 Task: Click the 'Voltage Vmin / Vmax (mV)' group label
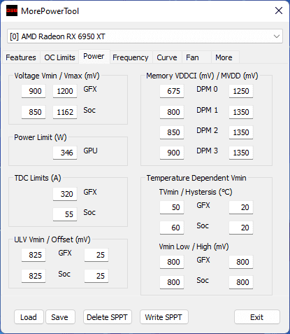click(57, 76)
